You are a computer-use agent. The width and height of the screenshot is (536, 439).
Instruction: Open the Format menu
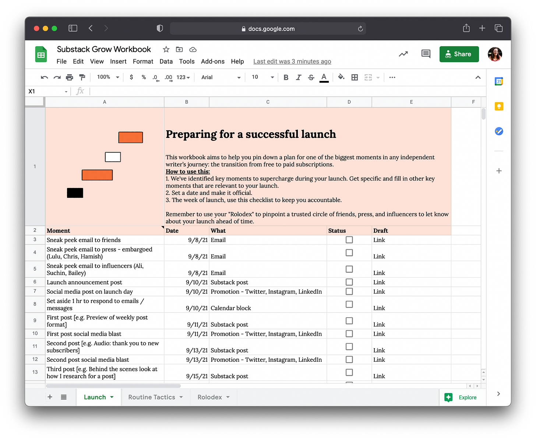point(143,61)
